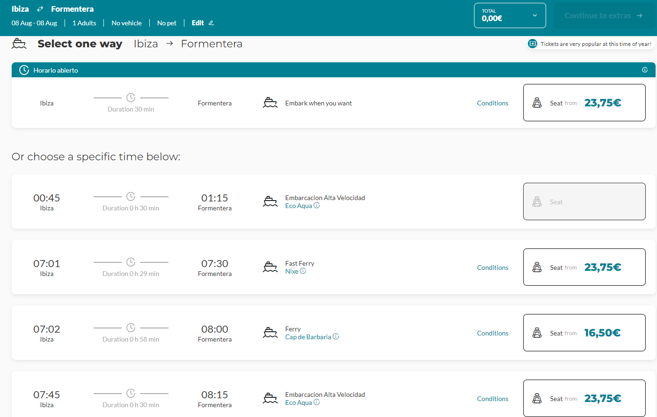
Task: Show Nixe vessel info icon
Action: click(x=303, y=271)
